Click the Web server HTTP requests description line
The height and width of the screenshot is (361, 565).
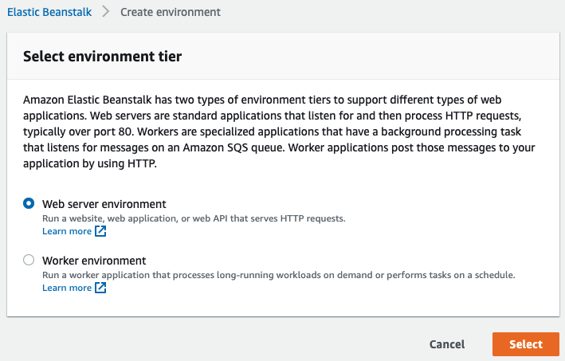click(x=194, y=218)
